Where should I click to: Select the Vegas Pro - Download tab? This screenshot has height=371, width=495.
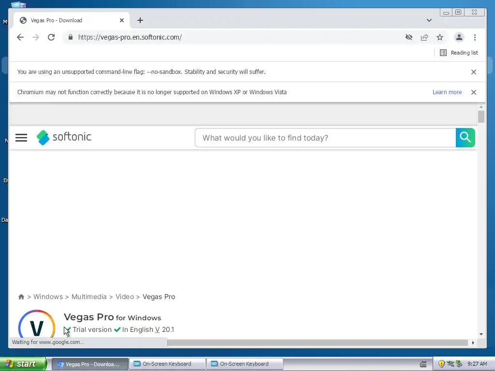click(x=72, y=20)
